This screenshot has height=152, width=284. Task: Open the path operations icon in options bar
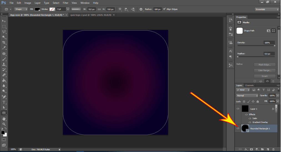tap(120, 9)
